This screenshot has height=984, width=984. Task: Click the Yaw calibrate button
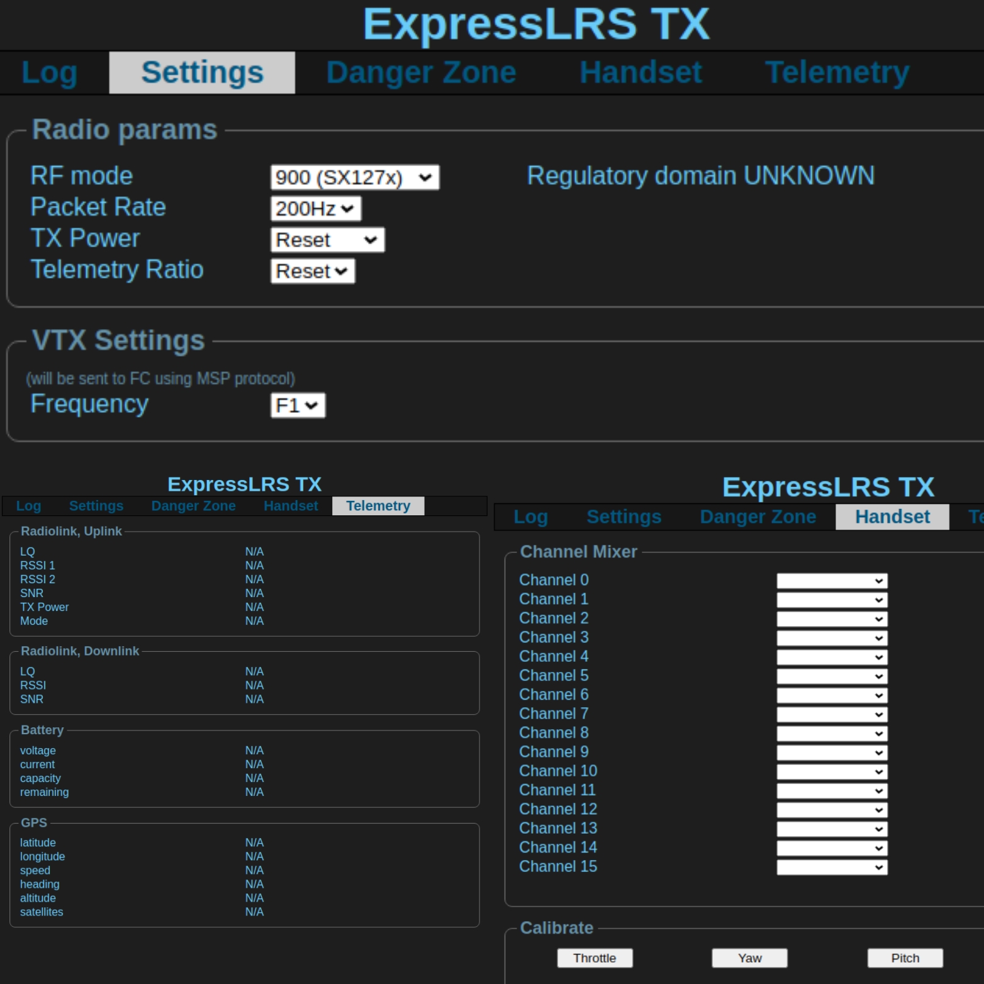(749, 958)
